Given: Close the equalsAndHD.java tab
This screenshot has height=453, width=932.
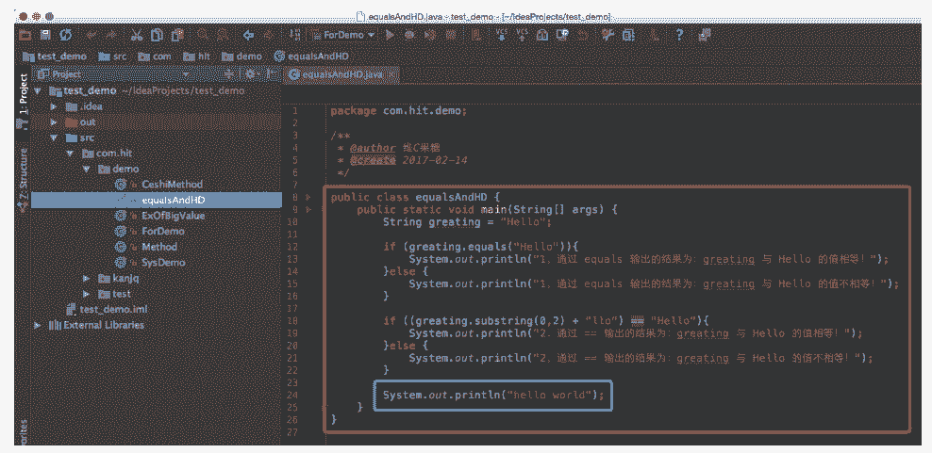Looking at the screenshot, I should pyautogui.click(x=393, y=73).
